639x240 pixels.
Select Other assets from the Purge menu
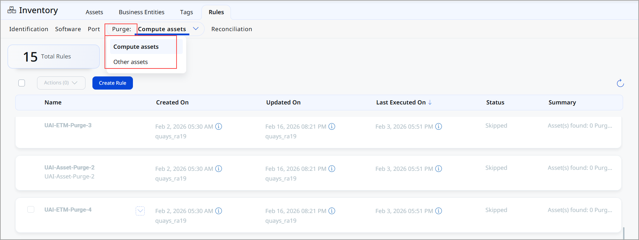pyautogui.click(x=130, y=62)
